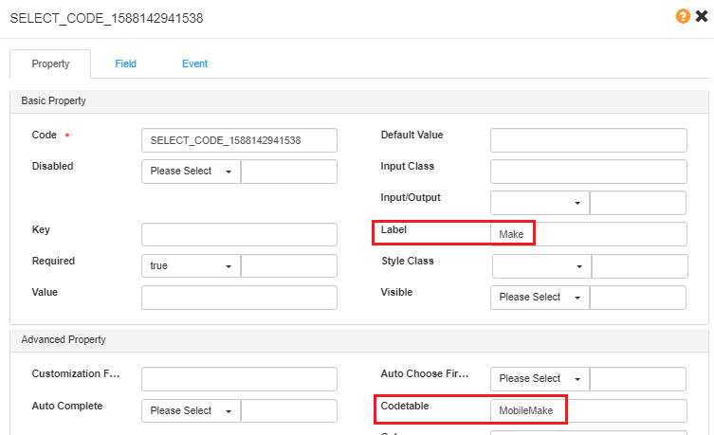Open the Auto Choose First dropdown
The height and width of the screenshot is (435, 714).
click(x=540, y=379)
